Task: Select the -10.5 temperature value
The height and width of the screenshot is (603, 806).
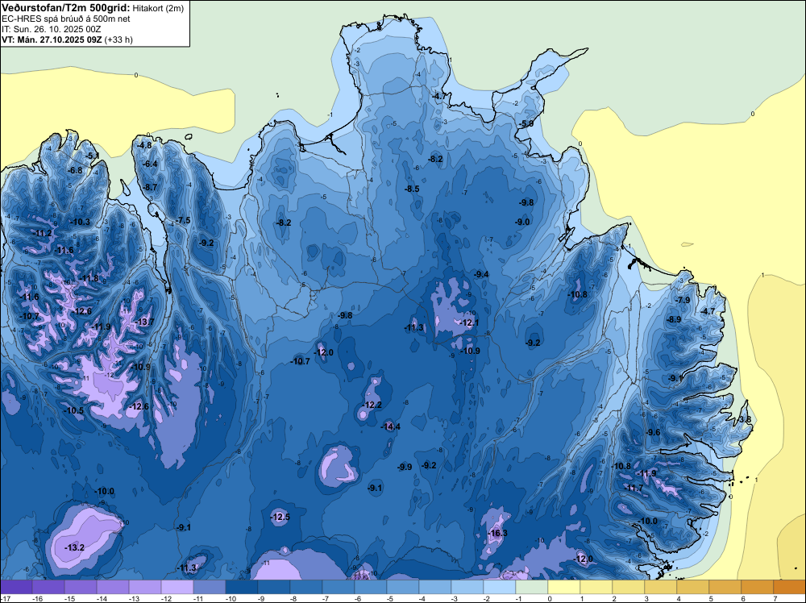Action: coord(74,411)
